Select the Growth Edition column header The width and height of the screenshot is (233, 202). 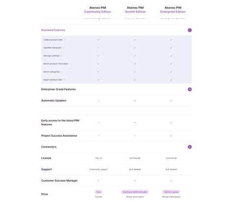[135, 10]
